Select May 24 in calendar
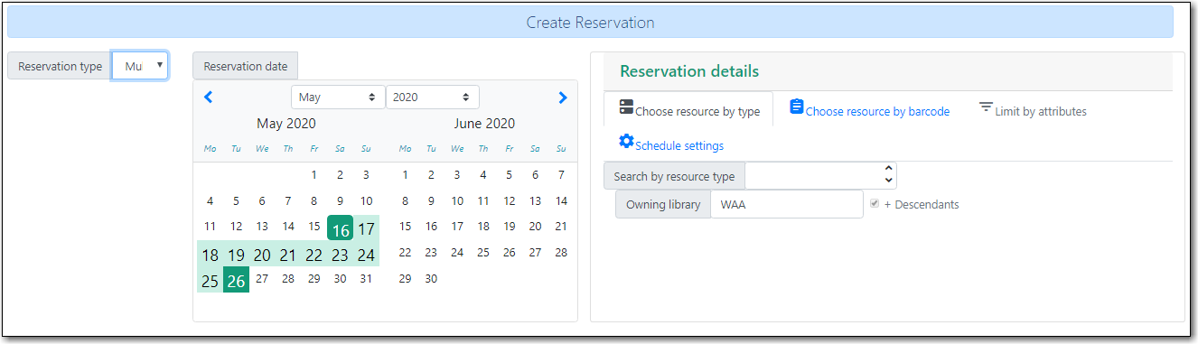Image resolution: width=1198 pixels, height=344 pixels. tap(366, 255)
